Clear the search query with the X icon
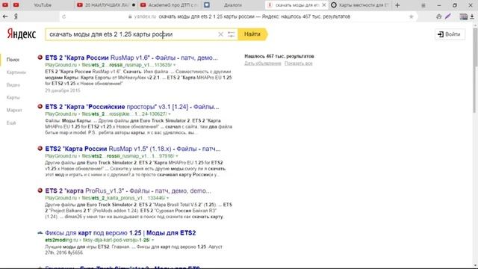Image resolution: width=478 pixels, height=269 pixels. 221,34
